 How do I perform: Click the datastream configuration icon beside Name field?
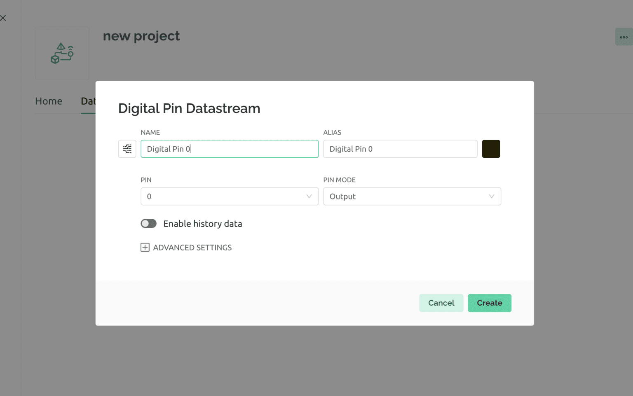[x=127, y=149]
